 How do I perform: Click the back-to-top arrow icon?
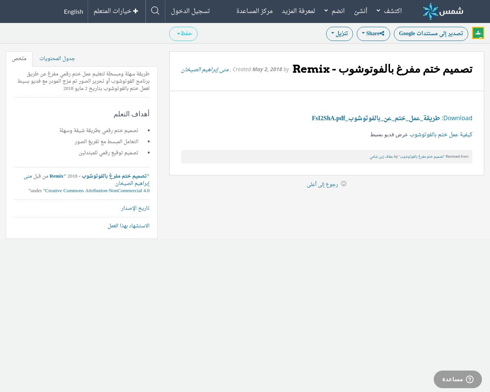[x=344, y=184]
